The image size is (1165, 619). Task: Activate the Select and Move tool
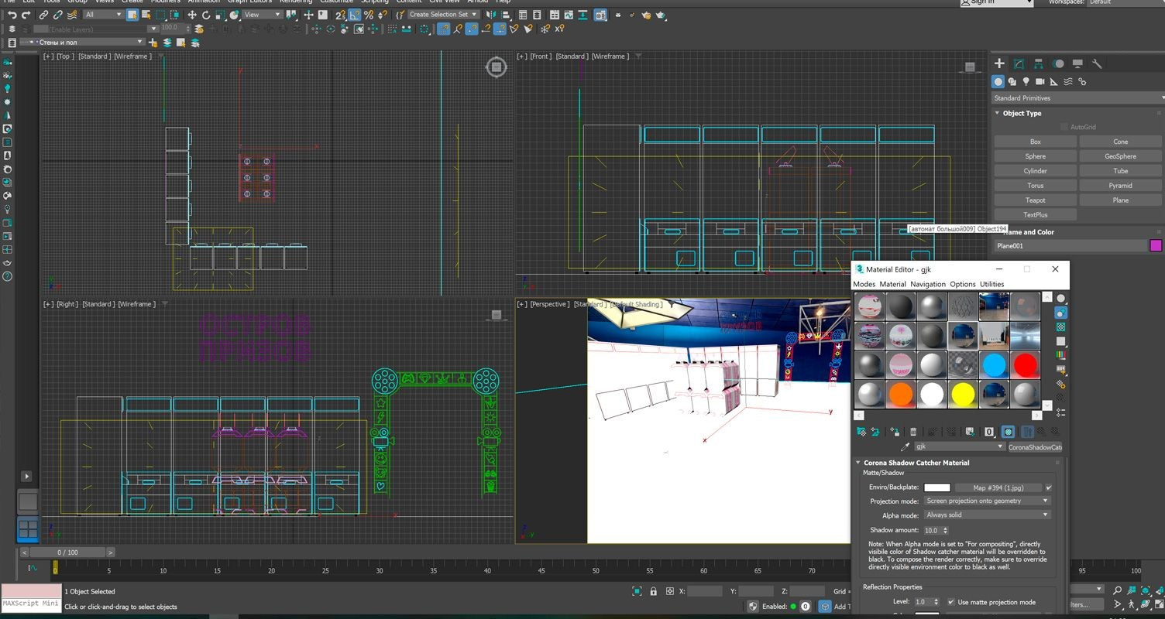(x=192, y=15)
